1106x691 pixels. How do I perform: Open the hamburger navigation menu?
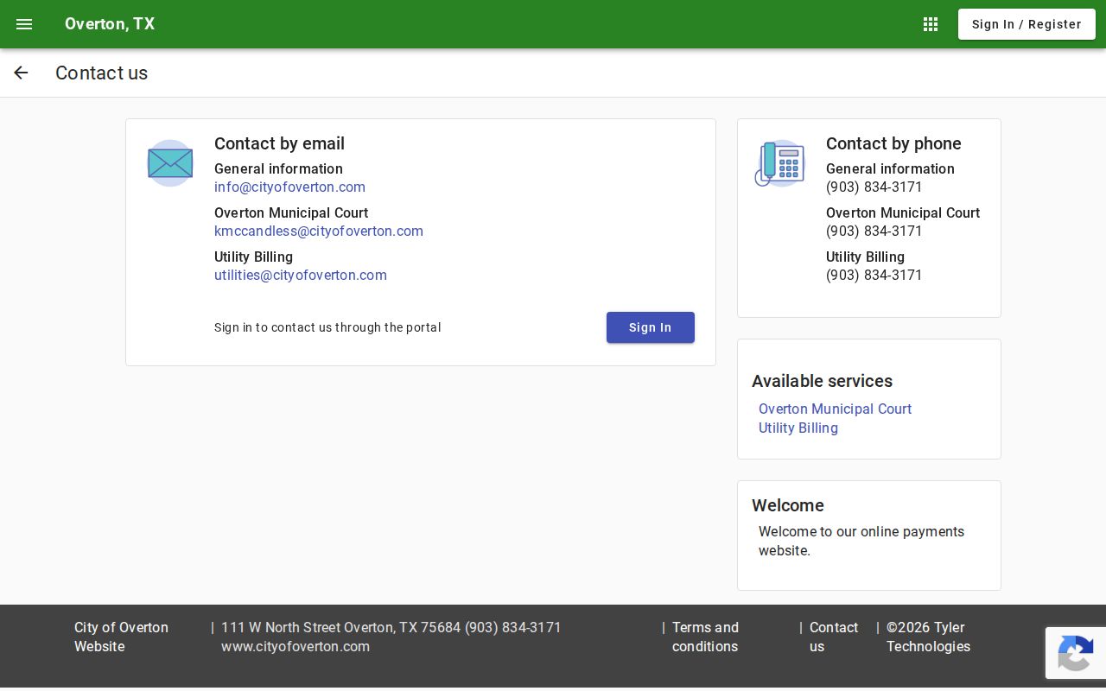tap(24, 24)
